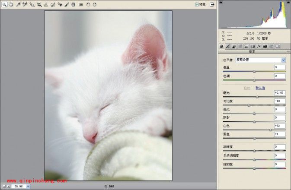291x190 pixels.
Task: Rotate image counterclockwise
Action: 88,4
